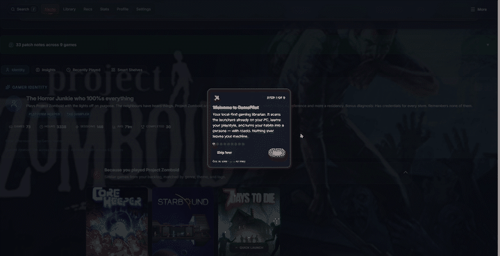Click the Completed trophy icon

(142, 127)
